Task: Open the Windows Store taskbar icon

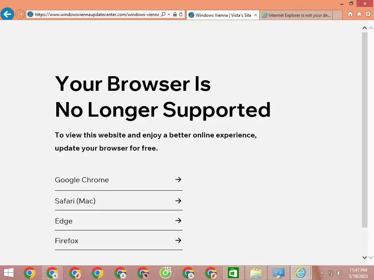Action: point(233,273)
